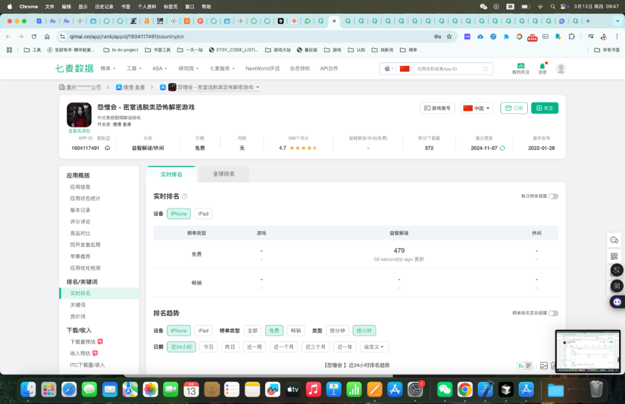Choose 全部 chart type filter

click(x=252, y=330)
